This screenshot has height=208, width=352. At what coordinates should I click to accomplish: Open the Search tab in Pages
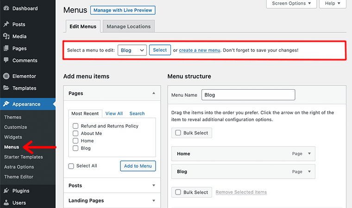(137, 113)
